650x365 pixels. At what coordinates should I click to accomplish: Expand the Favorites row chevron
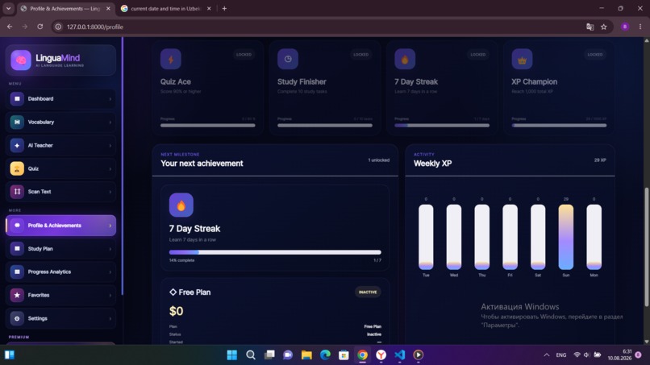coord(110,296)
